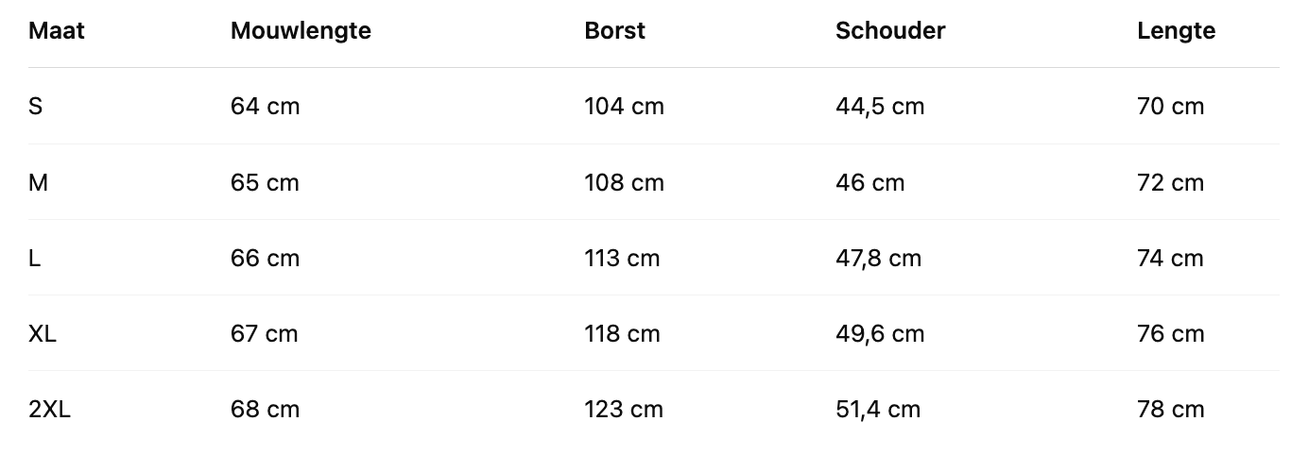The height and width of the screenshot is (472, 1291).
Task: Select size M row label
Action: 38,182
